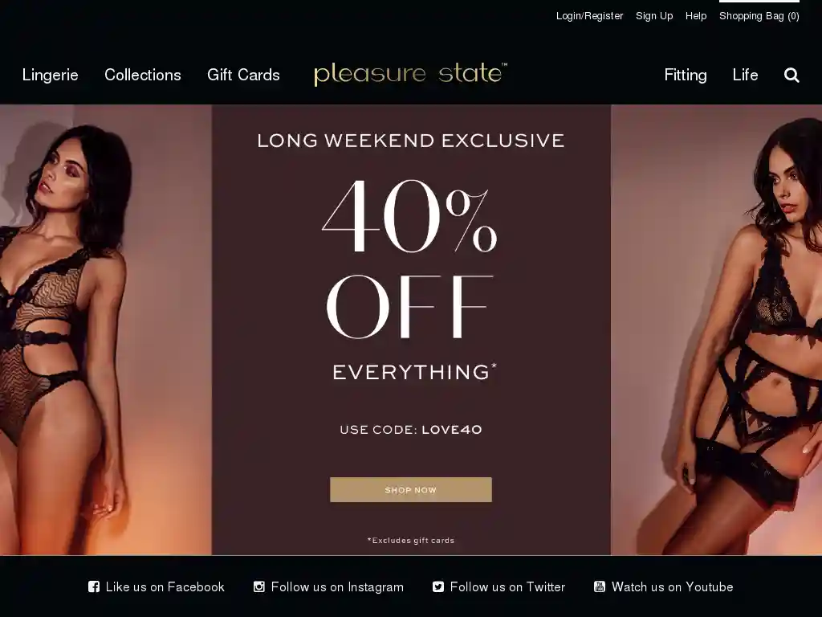The height and width of the screenshot is (617, 822).
Task: Open Watch us on Youtube link
Action: coord(663,586)
